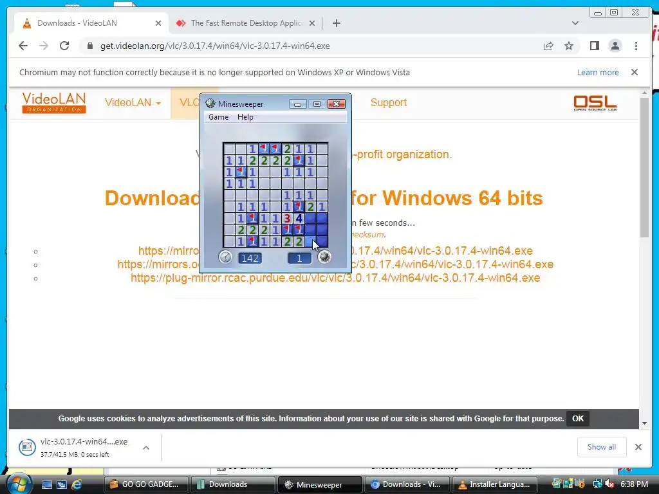659x494 pixels.
Task: Click the lock icon in address bar
Action: pyautogui.click(x=89, y=46)
